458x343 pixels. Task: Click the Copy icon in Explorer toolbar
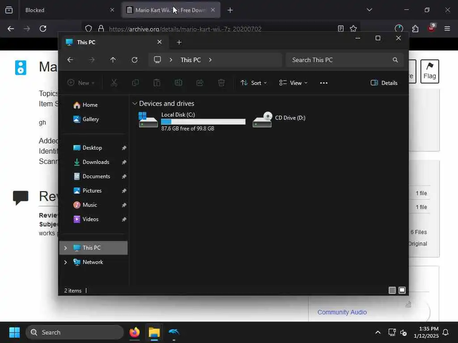coord(136,83)
